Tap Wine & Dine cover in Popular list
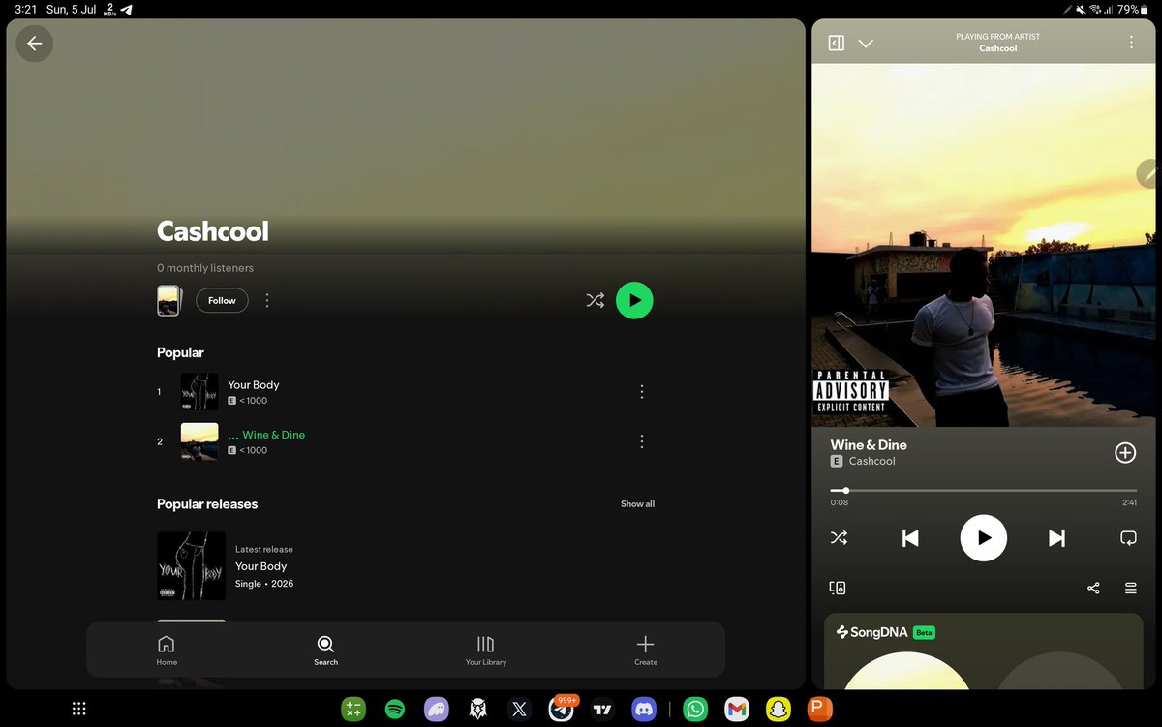1162x727 pixels. coord(199,441)
